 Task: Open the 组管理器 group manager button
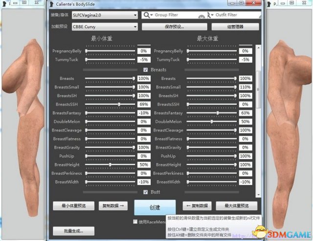(x=235, y=26)
